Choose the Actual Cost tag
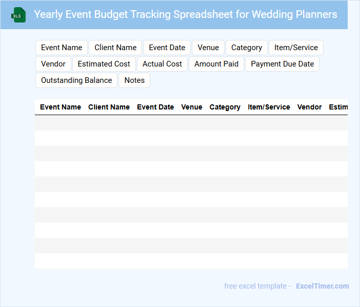The image size is (360, 307). pos(162,64)
